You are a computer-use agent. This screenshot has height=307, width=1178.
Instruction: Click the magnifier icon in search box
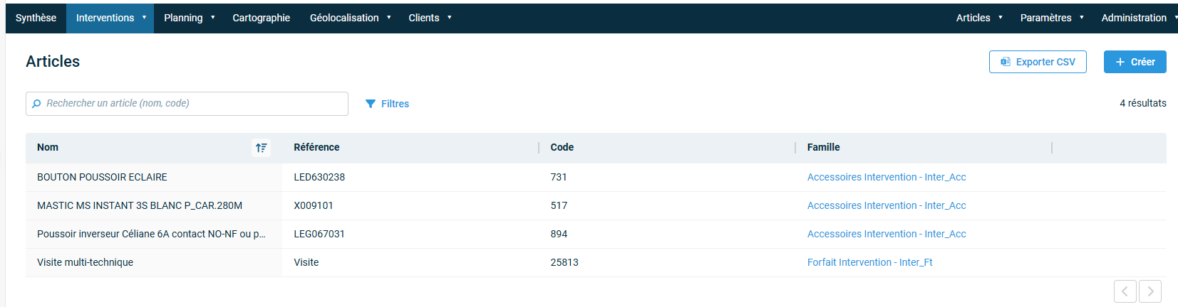pos(36,104)
